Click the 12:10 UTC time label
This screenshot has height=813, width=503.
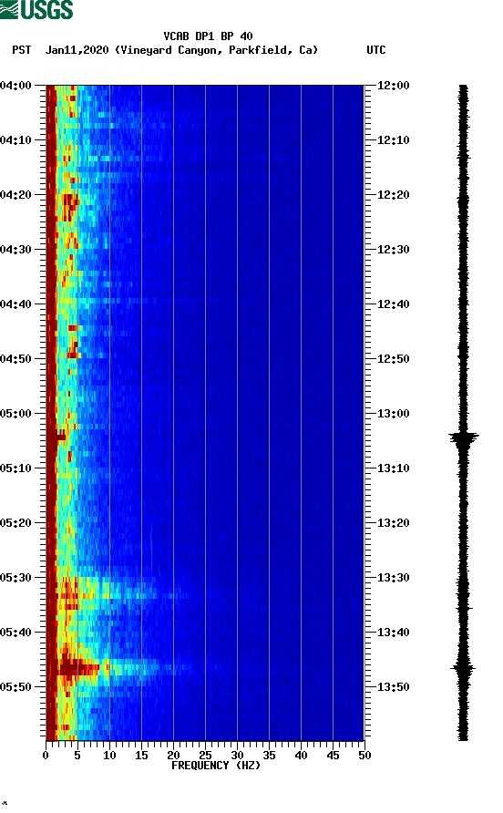coord(393,140)
